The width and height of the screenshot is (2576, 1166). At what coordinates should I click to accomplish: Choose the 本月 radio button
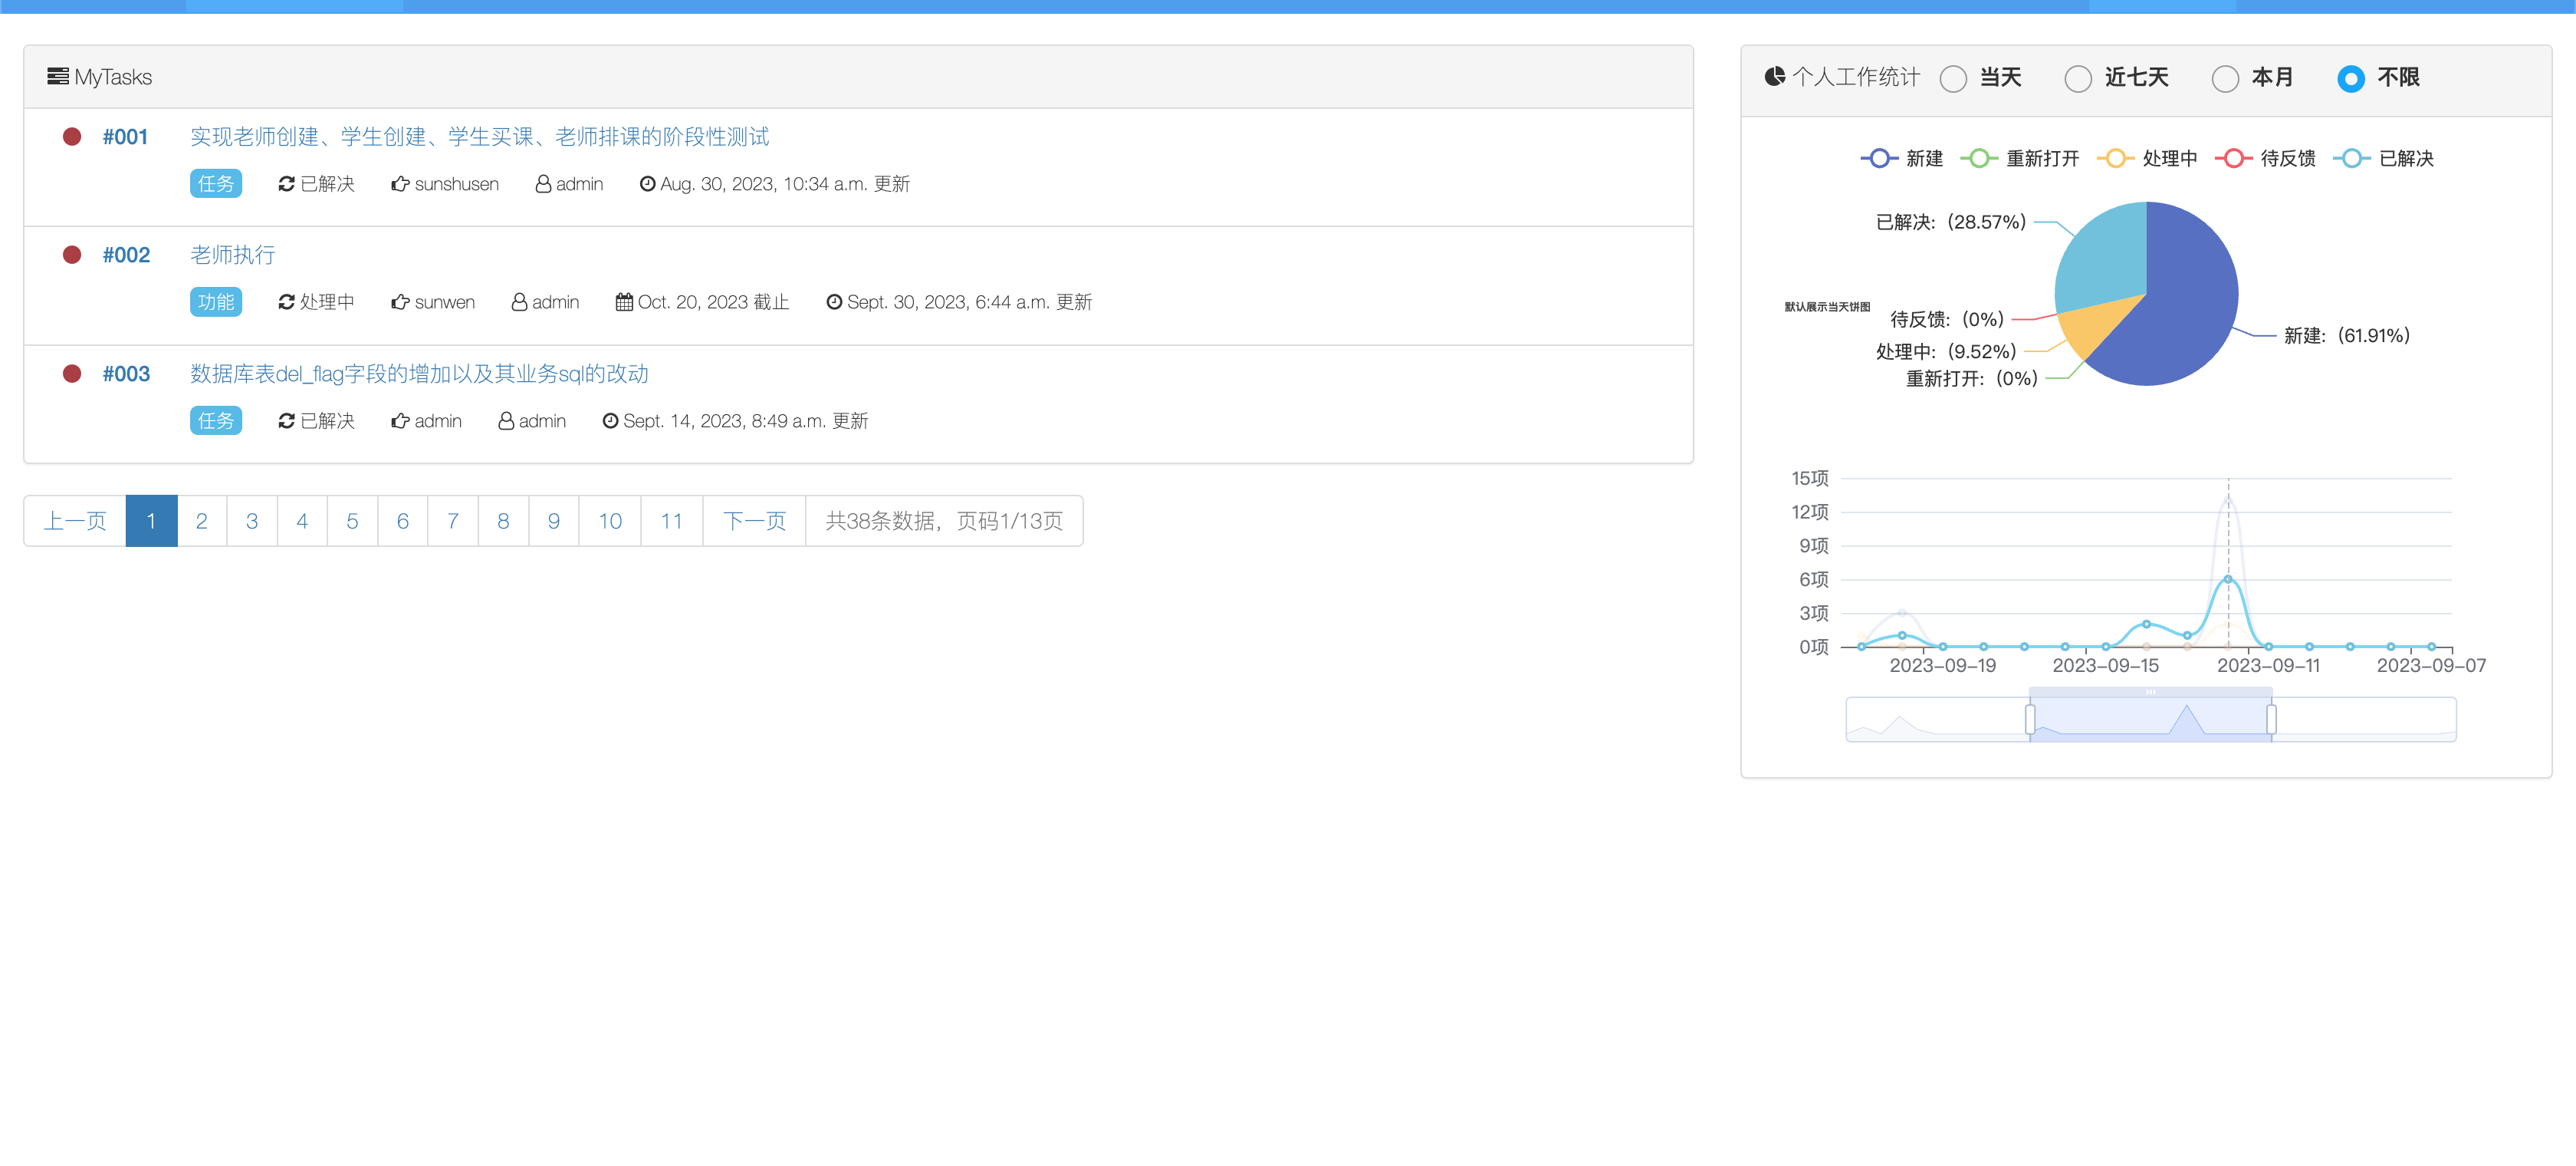[x=2225, y=78]
